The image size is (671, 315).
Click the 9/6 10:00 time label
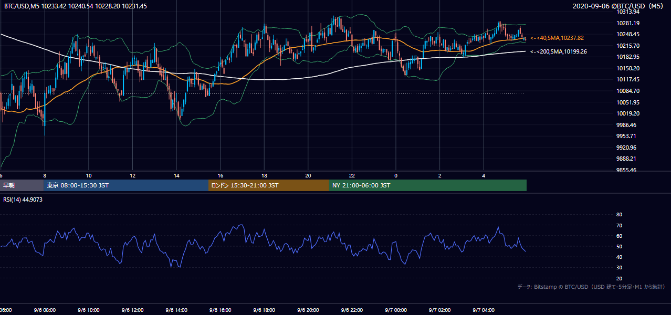[x=89, y=310]
